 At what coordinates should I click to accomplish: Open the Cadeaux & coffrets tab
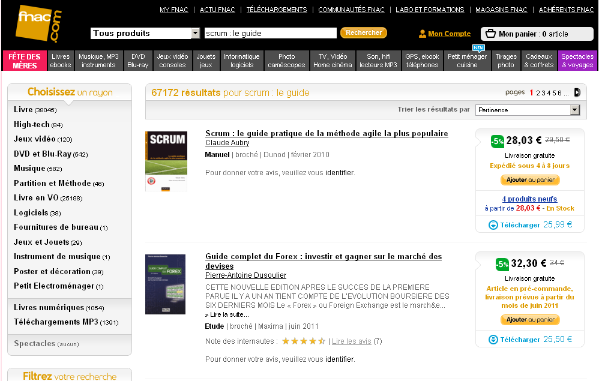(x=538, y=61)
